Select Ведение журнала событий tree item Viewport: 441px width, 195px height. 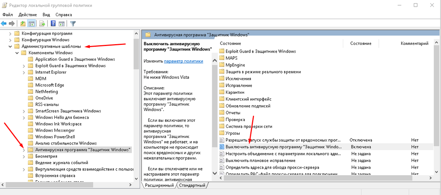coord(61,163)
